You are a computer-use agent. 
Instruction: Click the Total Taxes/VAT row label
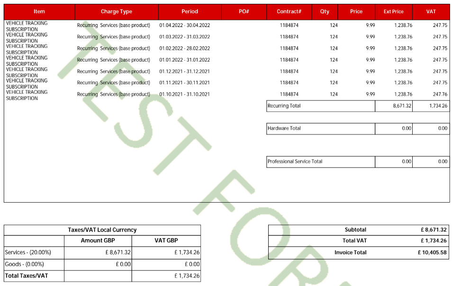pos(27,276)
